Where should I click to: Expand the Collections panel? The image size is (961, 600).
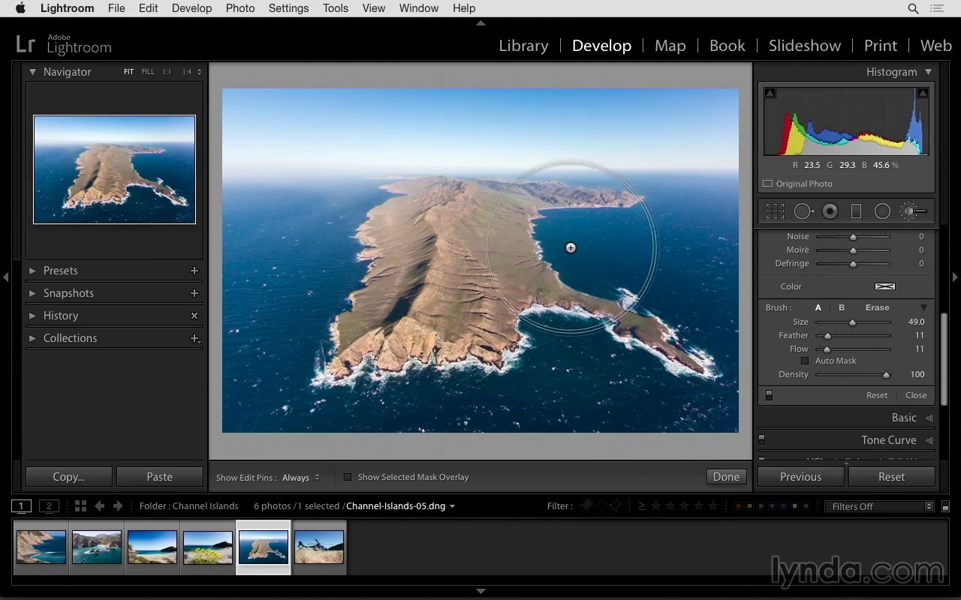tap(32, 338)
